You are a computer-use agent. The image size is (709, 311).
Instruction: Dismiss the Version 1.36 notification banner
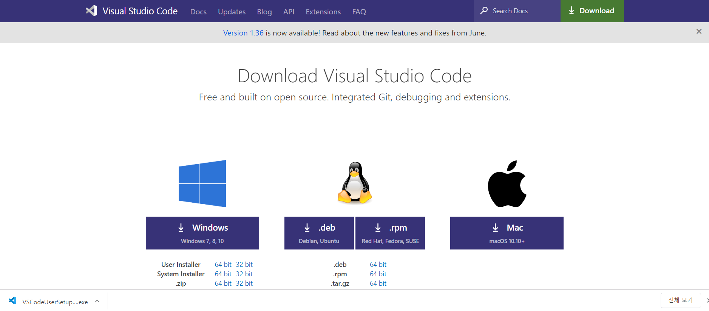pos(699,32)
